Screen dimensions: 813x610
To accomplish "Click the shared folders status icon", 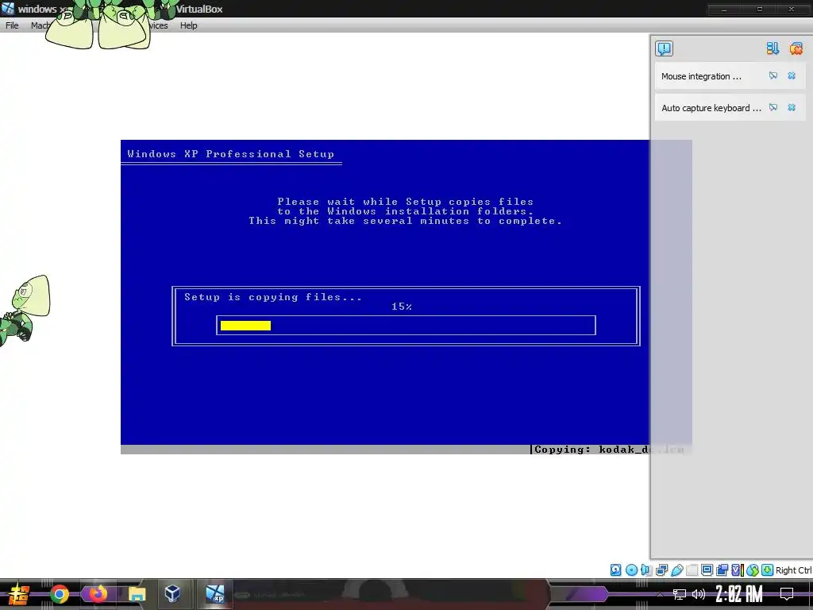I will [692, 570].
